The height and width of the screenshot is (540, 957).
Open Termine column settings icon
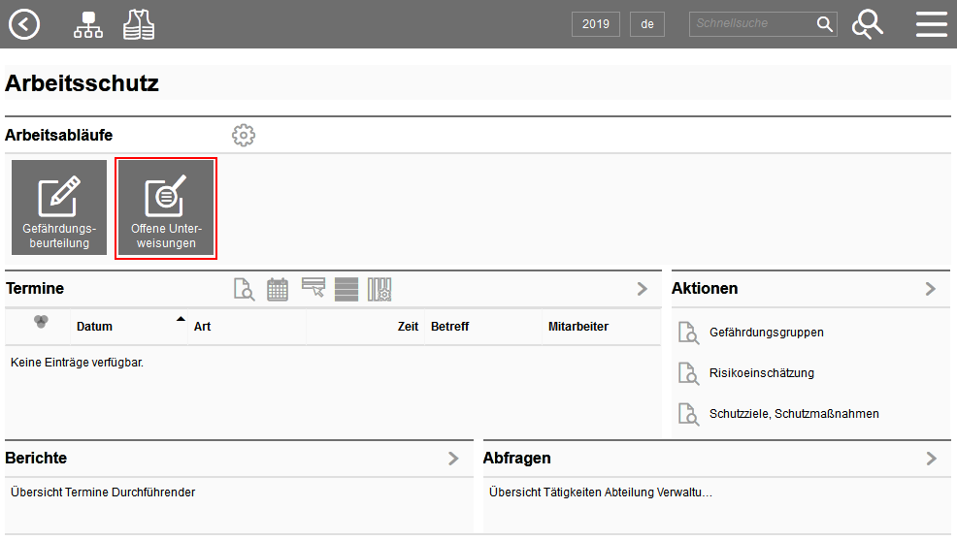pyautogui.click(x=379, y=290)
